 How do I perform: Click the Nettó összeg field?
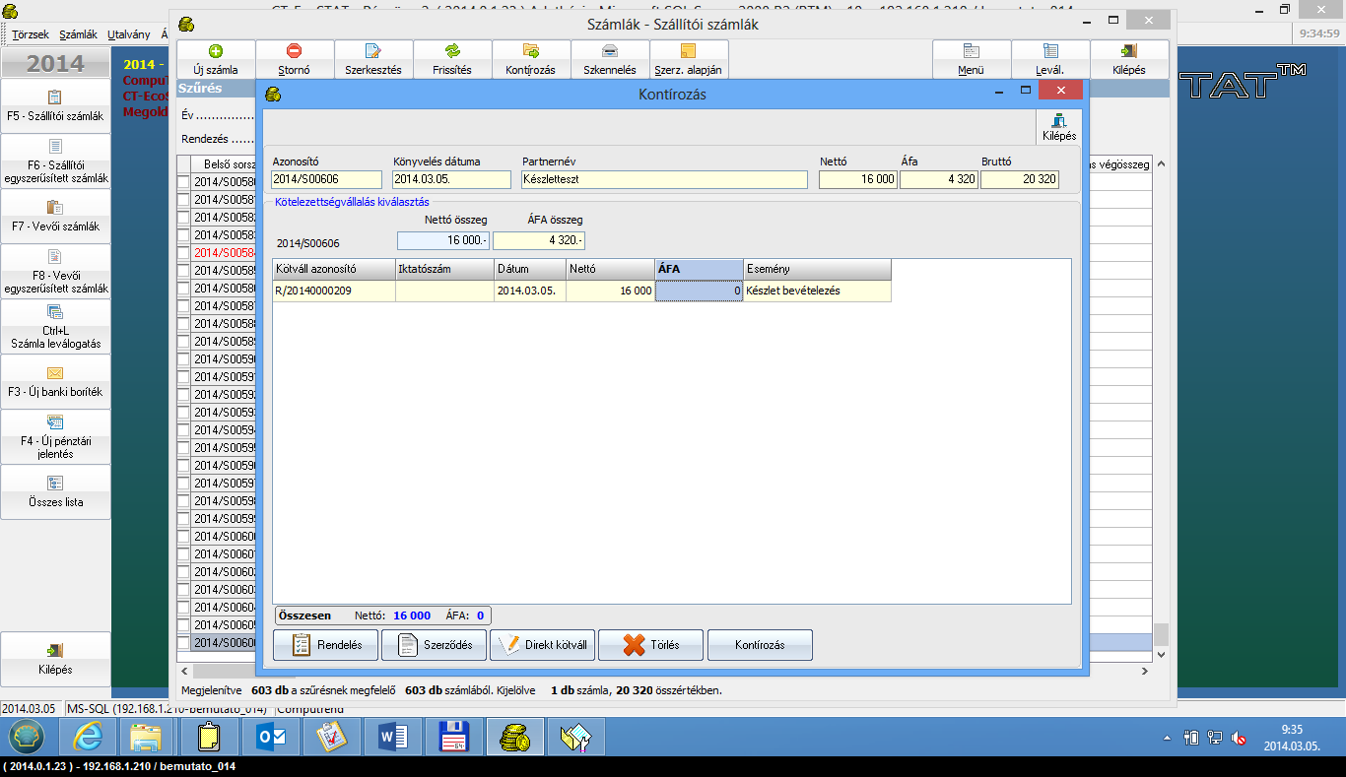442,240
